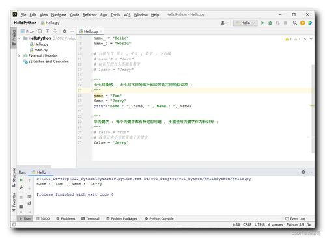The width and height of the screenshot is (325, 238).
Task: Open Run panel settings gear
Action: (x=303, y=172)
